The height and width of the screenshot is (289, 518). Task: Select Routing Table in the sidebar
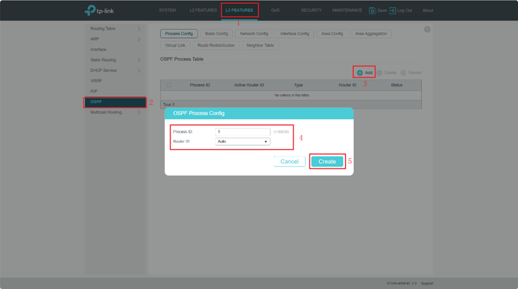[103, 29]
